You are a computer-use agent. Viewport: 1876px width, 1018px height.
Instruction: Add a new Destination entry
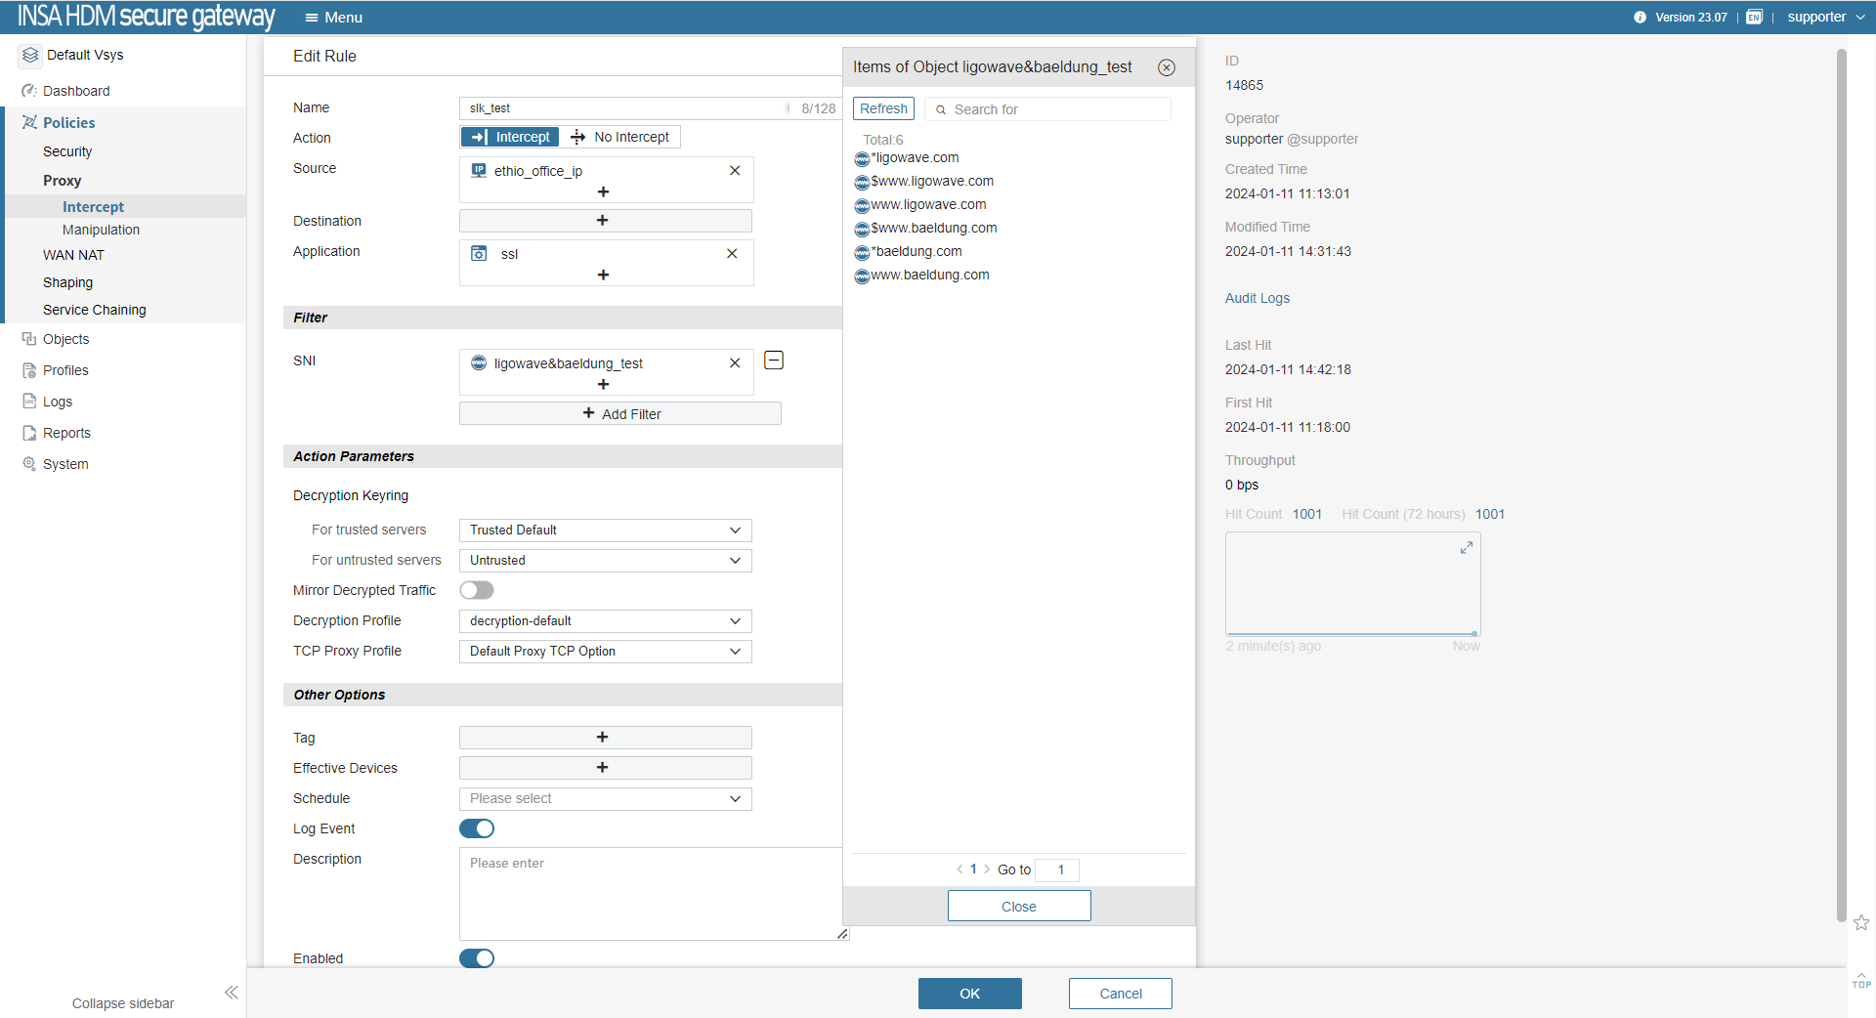point(604,221)
